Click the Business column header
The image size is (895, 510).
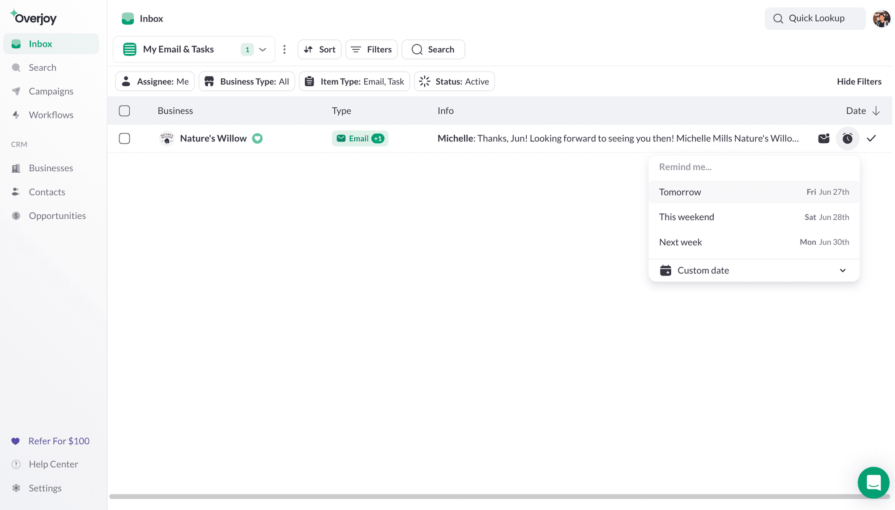tap(175, 110)
